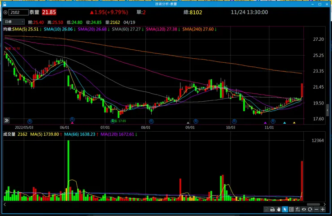Click the purple triangle marker before 11/01
The image size is (332, 216).
(x=265, y=123)
